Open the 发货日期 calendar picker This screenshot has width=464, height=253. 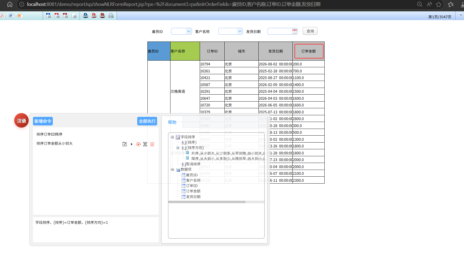coord(295,31)
